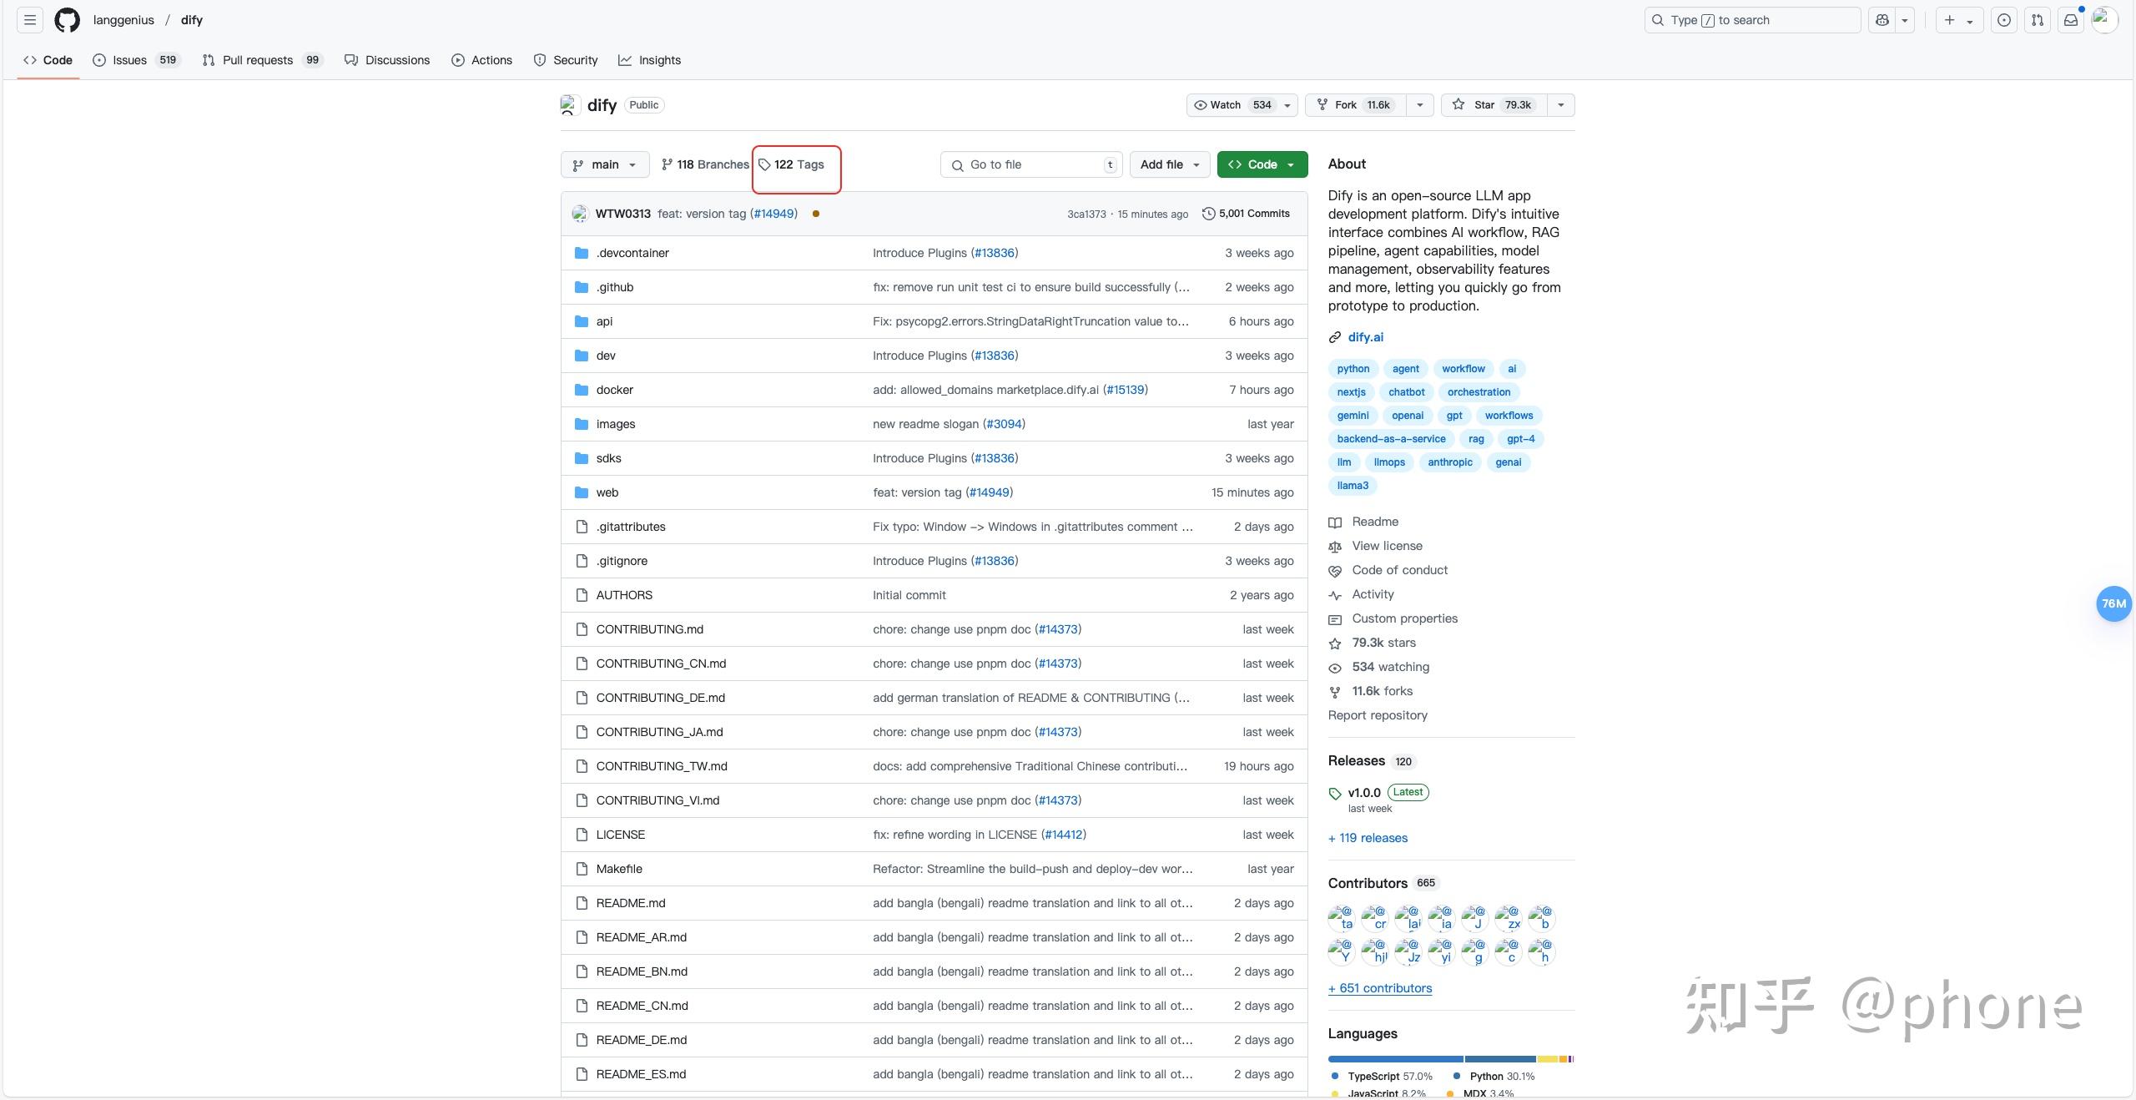Screen dimensions: 2136x1100
Task: Expand the main branch selector
Action: click(x=605, y=164)
